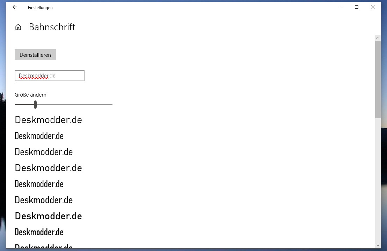Screen dimensions: 387x251
Task: Open the Settings home page icon
Action: click(18, 27)
